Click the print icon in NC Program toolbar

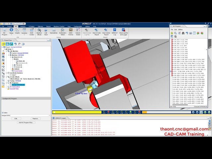coord(190,33)
